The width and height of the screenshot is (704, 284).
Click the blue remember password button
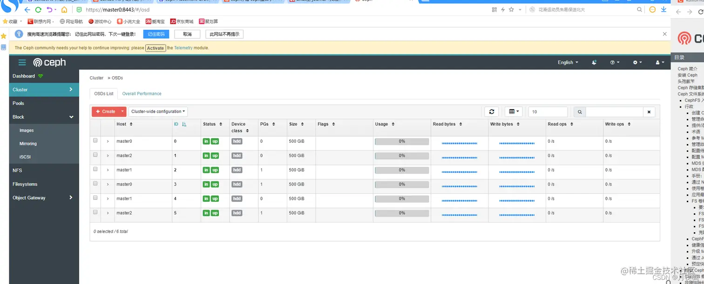point(156,34)
